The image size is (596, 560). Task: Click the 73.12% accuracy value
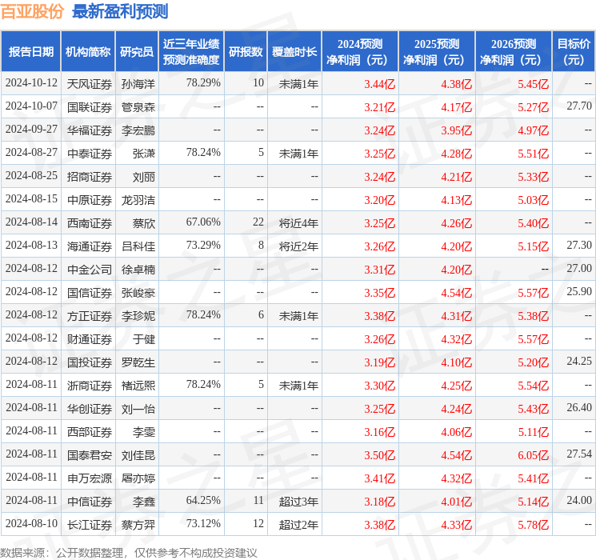(203, 523)
